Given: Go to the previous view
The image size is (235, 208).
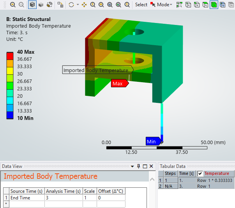Looking at the screenshot, I should (x=13, y=5).
